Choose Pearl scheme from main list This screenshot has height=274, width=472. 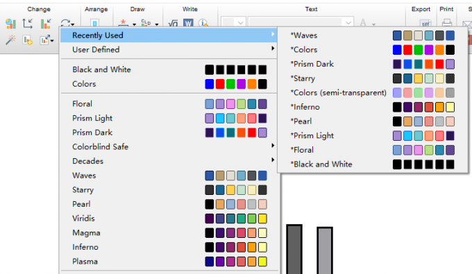click(x=169, y=204)
